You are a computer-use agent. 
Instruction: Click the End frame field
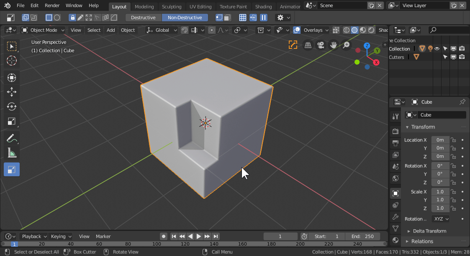363,236
